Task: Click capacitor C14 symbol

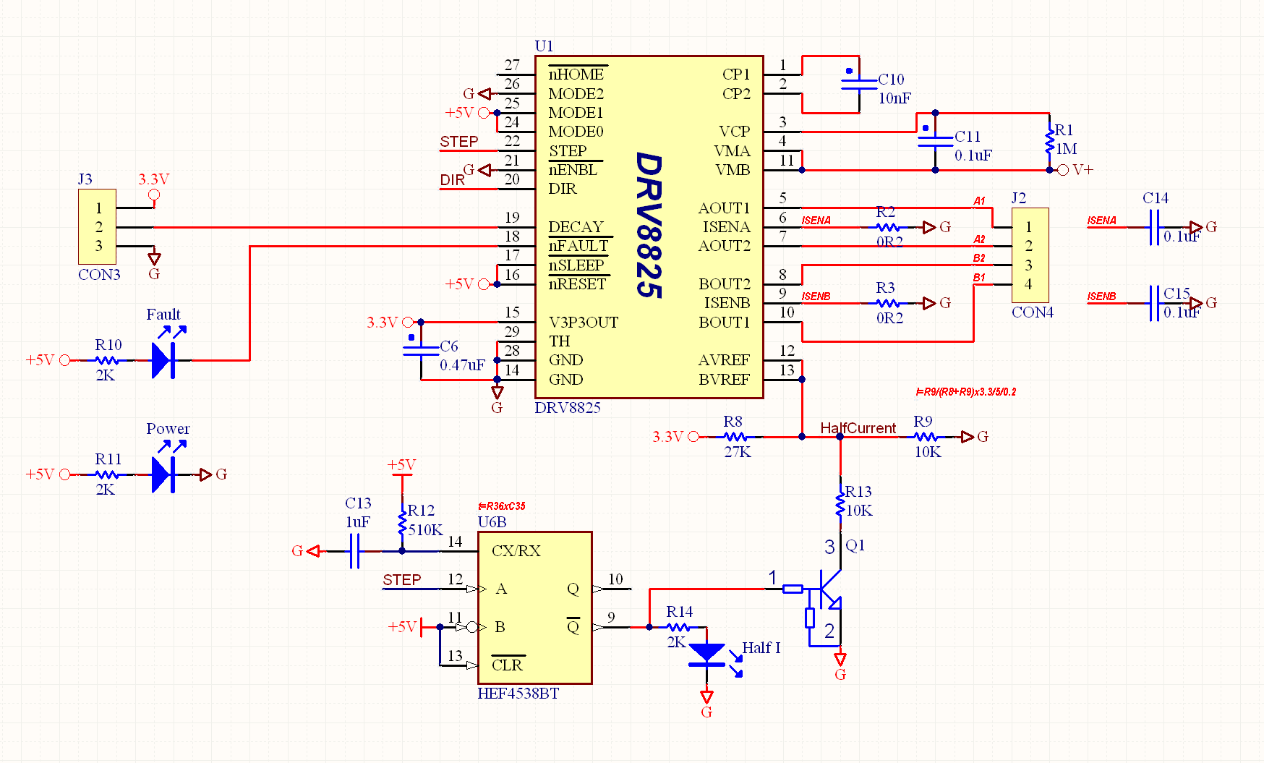Action: click(x=1154, y=227)
